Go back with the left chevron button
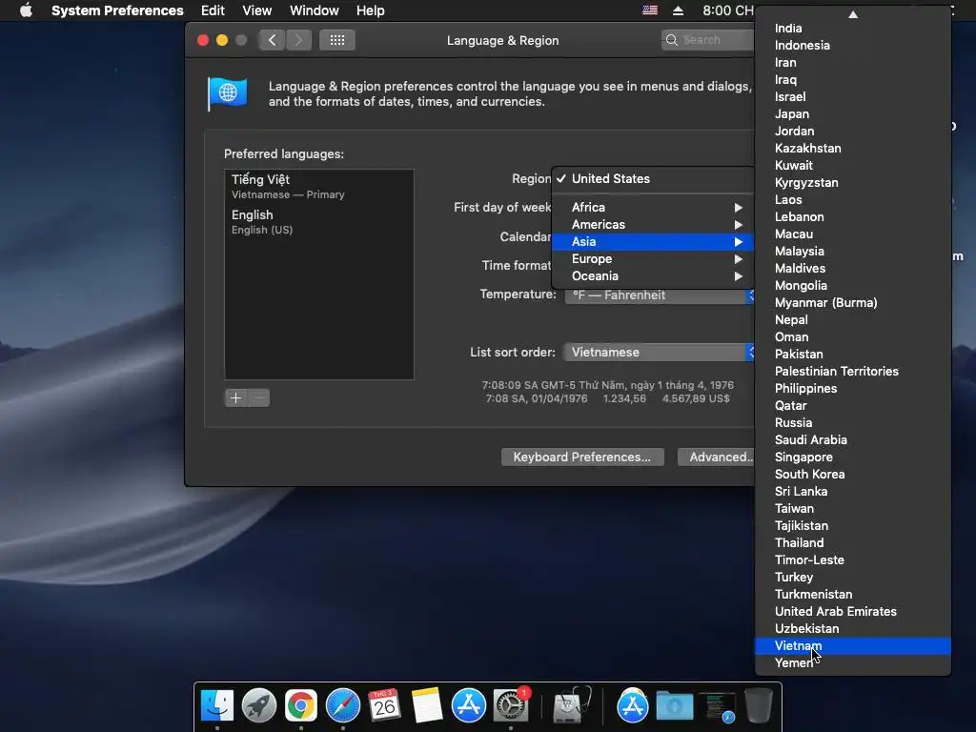Viewport: 976px width, 732px height. pyautogui.click(x=272, y=40)
